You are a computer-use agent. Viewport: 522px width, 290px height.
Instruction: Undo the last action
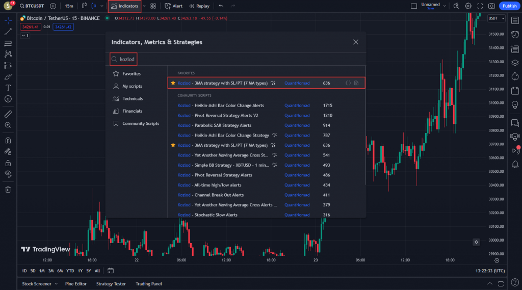[x=221, y=6]
